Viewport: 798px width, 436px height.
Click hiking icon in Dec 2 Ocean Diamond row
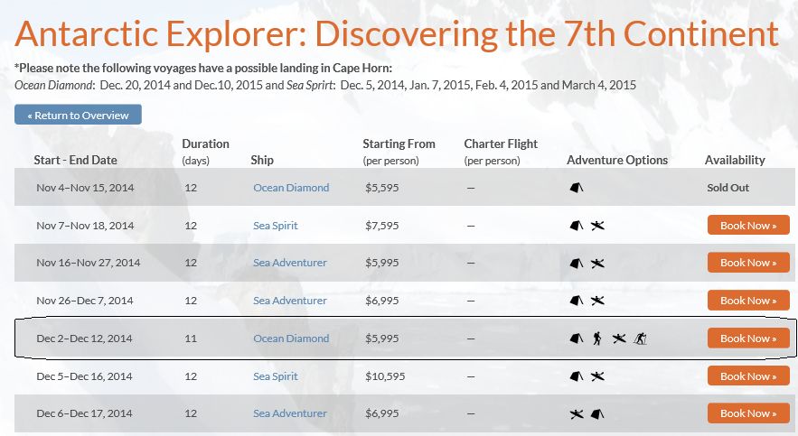(597, 339)
